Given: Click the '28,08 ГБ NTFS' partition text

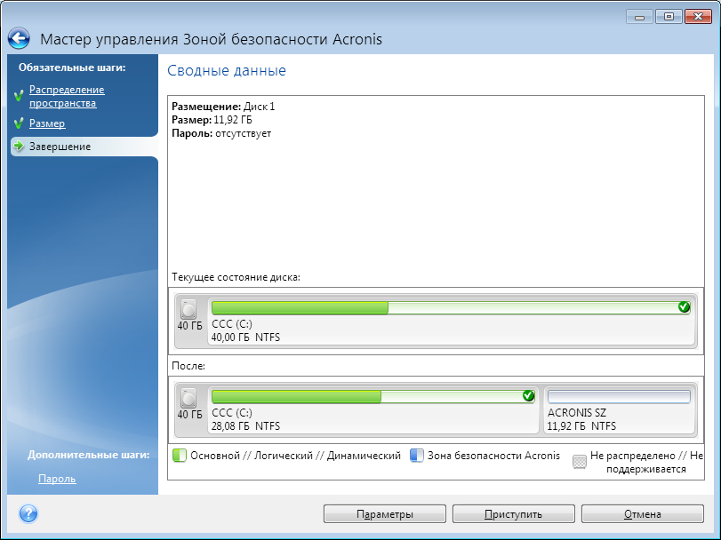Looking at the screenshot, I should point(245,426).
